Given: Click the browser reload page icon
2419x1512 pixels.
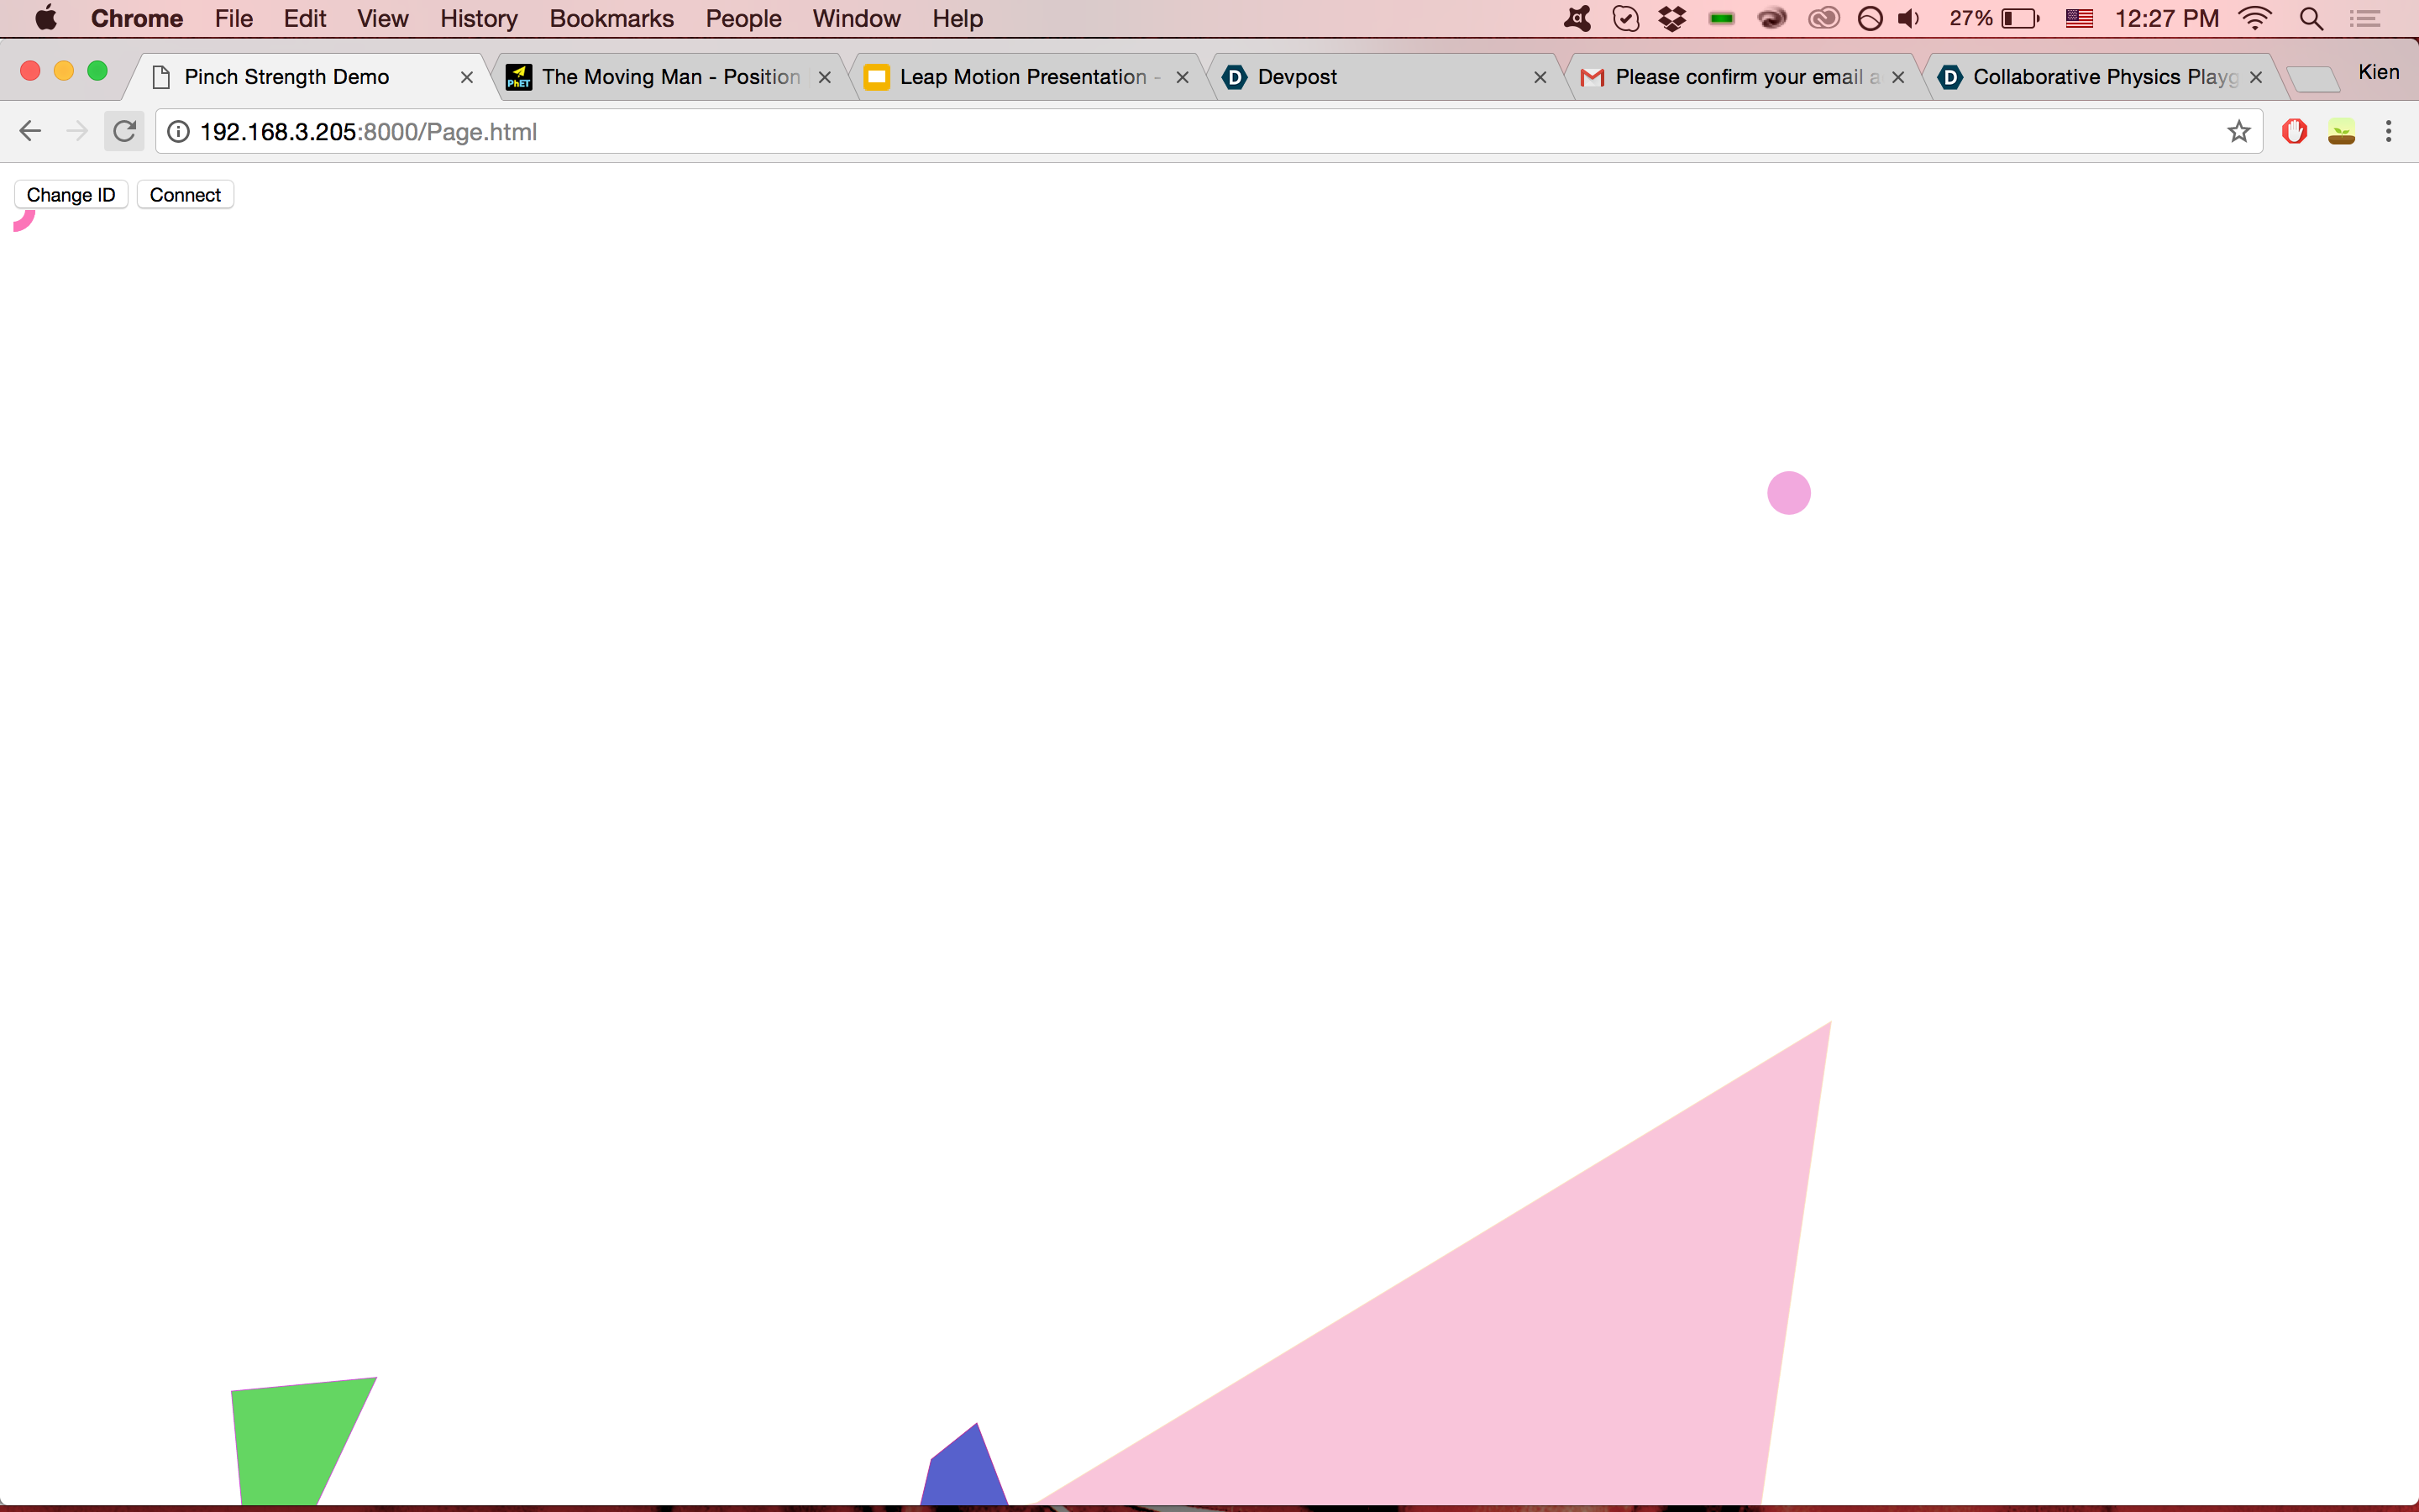Looking at the screenshot, I should (x=124, y=131).
